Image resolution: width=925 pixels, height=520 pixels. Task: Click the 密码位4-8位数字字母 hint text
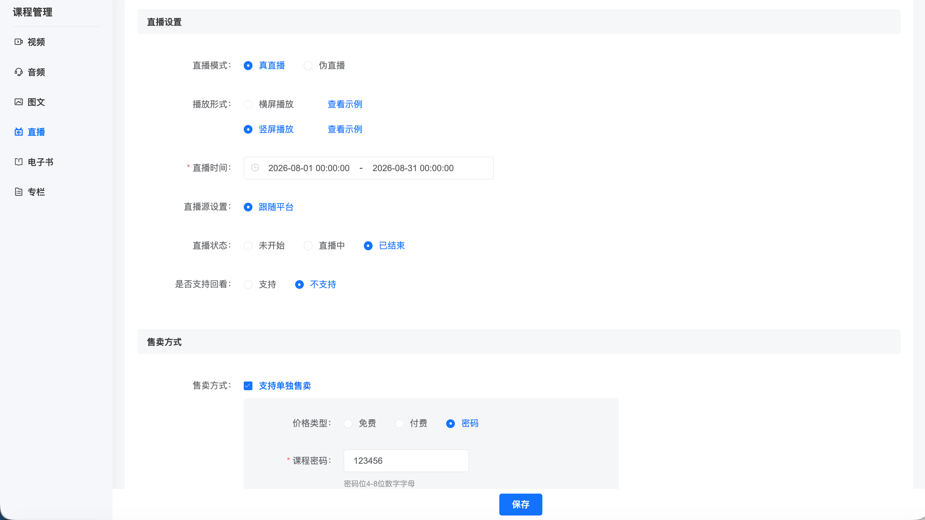coord(379,484)
